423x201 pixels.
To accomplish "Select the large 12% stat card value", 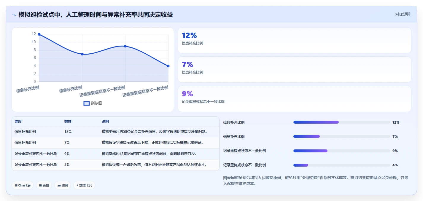I will (x=189, y=35).
